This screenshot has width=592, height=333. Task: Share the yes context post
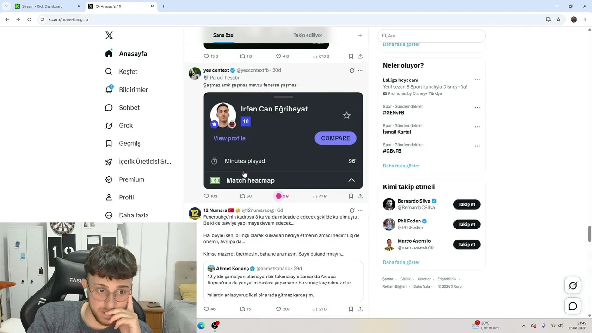pos(360,196)
